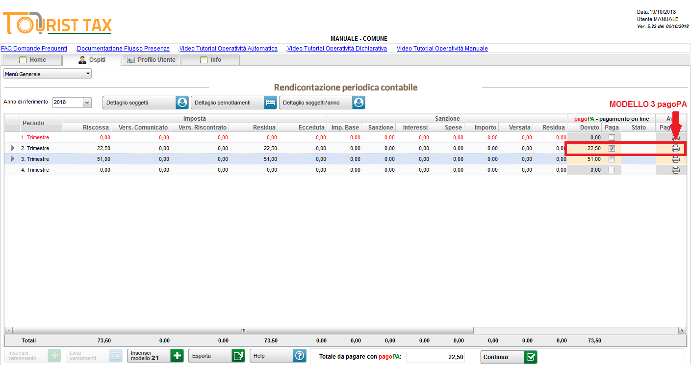This screenshot has height=365, width=691.
Task: Click the greyed Inserisci versamento button
Action: pyautogui.click(x=32, y=356)
